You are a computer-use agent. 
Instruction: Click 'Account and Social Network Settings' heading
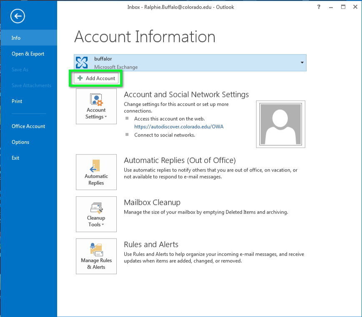coord(186,95)
